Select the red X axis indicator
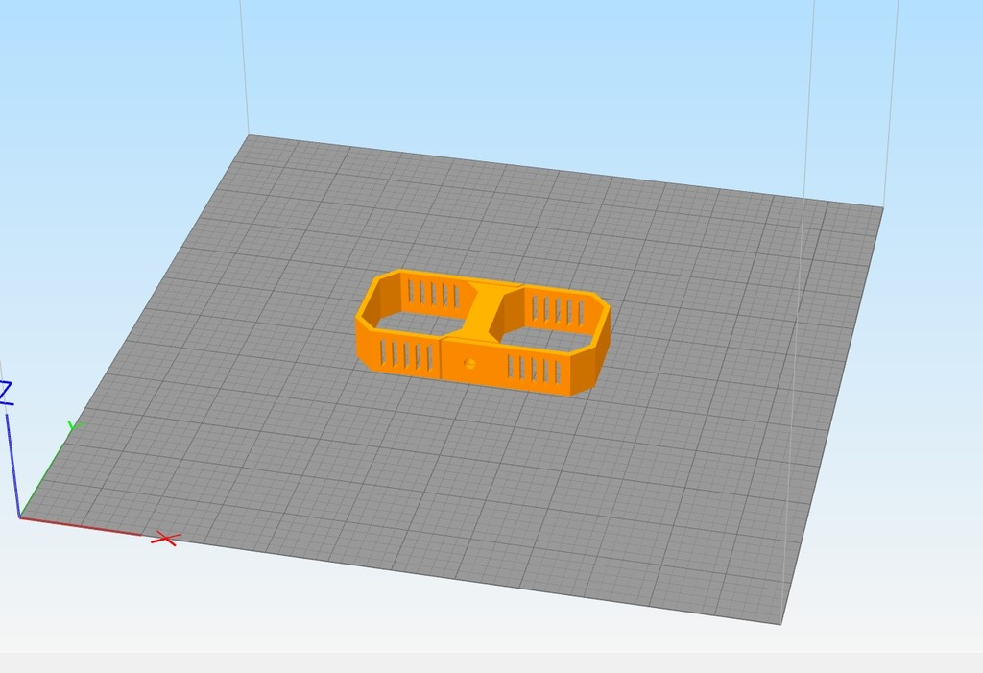Viewport: 983px width, 673px height. tap(165, 541)
